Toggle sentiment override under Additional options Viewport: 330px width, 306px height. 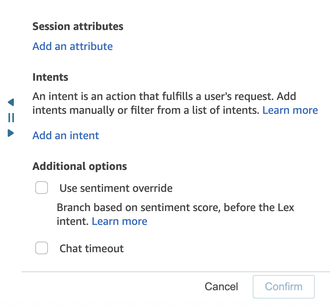(42, 188)
